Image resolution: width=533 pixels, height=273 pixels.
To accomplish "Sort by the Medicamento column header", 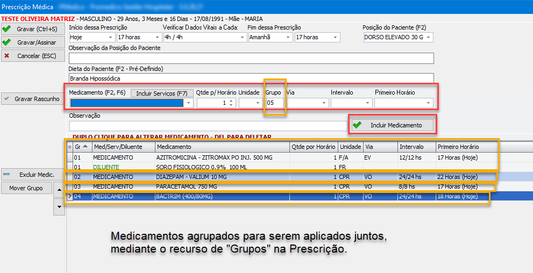I will (222, 147).
